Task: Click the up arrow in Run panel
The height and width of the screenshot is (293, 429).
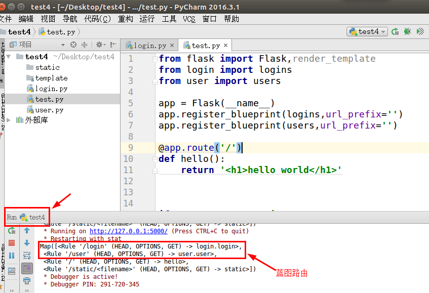Action: tap(27, 231)
